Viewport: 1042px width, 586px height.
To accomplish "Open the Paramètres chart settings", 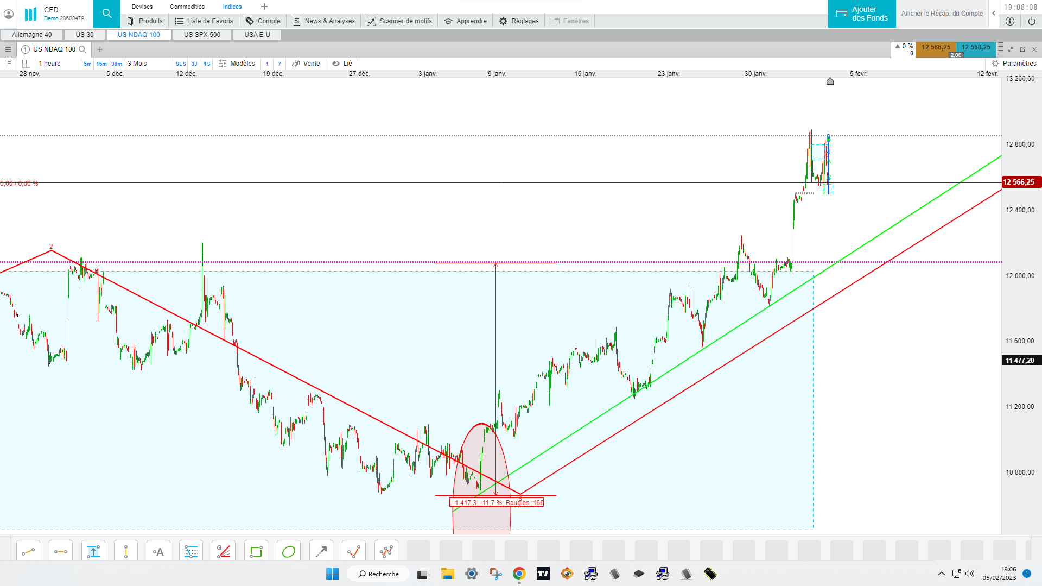I will [1014, 64].
